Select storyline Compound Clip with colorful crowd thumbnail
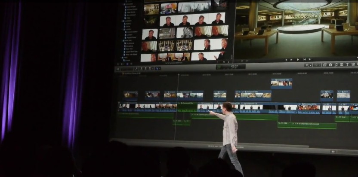358x177 pixels. pos(308,108)
